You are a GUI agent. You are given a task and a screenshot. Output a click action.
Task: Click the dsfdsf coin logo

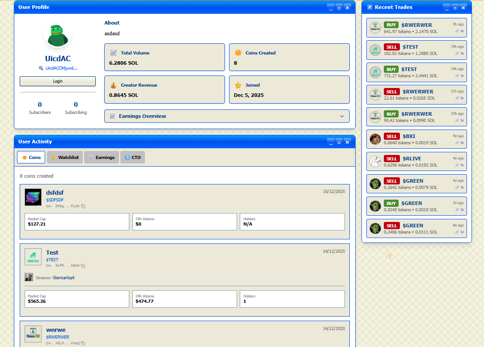[x=33, y=197]
